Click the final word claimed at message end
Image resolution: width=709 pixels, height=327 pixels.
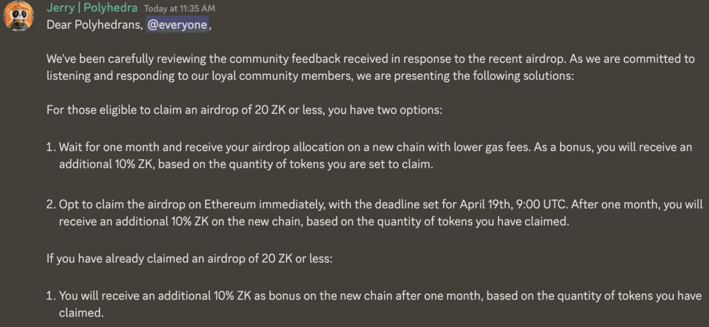81,313
